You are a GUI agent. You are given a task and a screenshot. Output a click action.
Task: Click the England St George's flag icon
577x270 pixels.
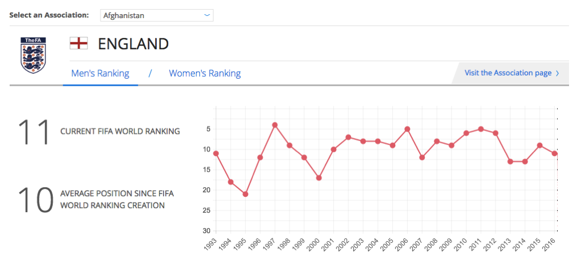click(78, 43)
